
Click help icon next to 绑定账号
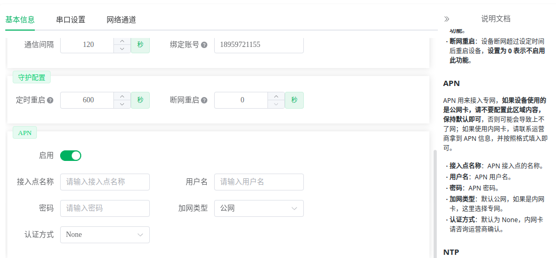[204, 45]
